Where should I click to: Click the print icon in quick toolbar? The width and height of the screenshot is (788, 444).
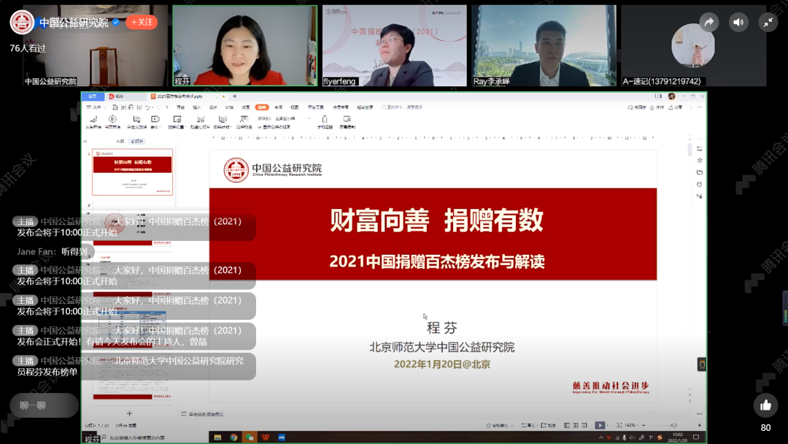131,107
